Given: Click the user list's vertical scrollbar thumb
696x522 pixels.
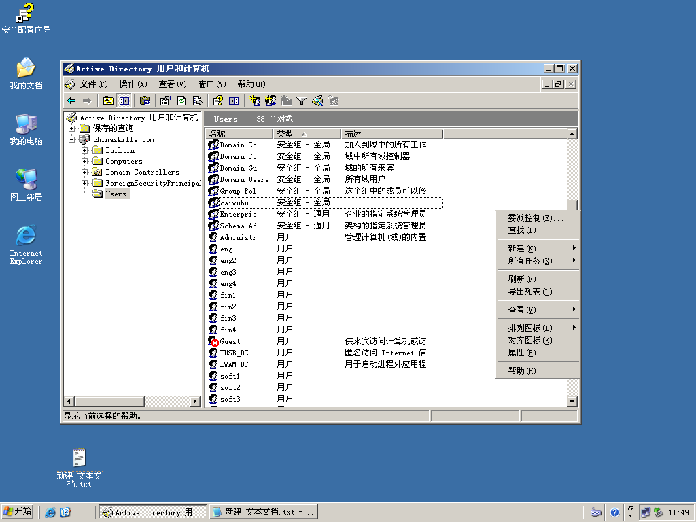Looking at the screenshot, I should point(572,205).
